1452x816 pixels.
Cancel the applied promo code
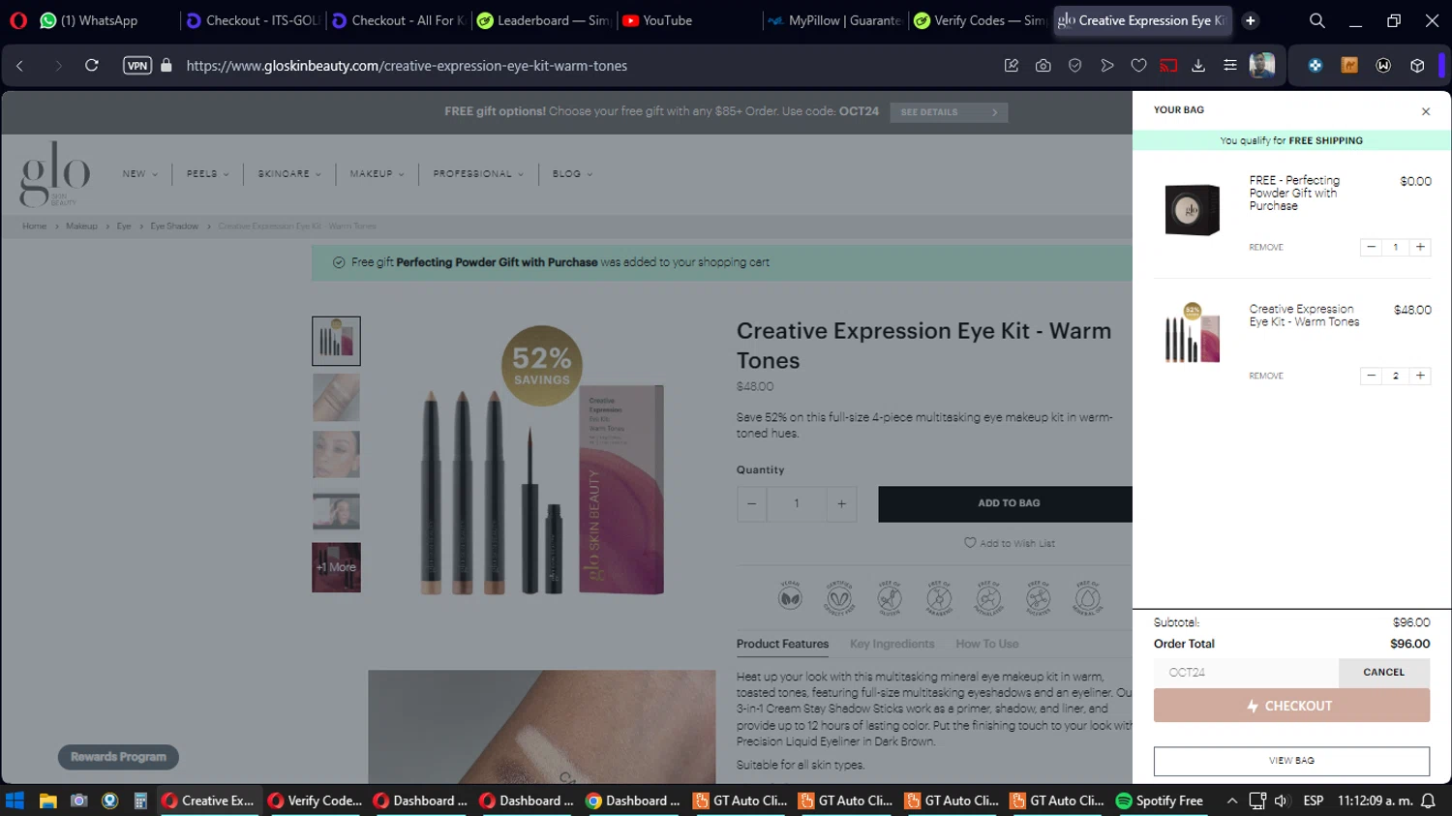(x=1384, y=673)
